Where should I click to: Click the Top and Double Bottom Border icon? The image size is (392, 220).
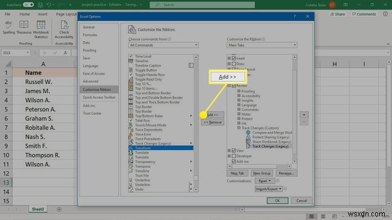(131, 98)
